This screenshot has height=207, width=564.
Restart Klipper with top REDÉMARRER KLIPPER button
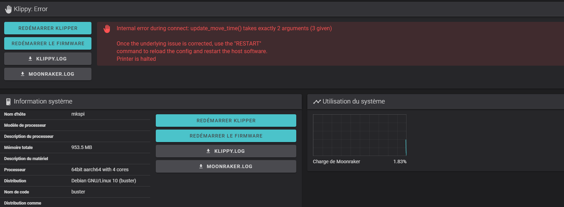click(x=48, y=28)
